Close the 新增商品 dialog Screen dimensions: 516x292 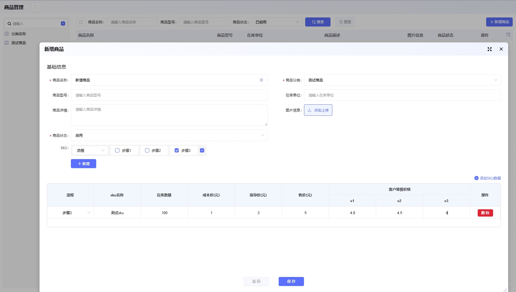(x=501, y=49)
